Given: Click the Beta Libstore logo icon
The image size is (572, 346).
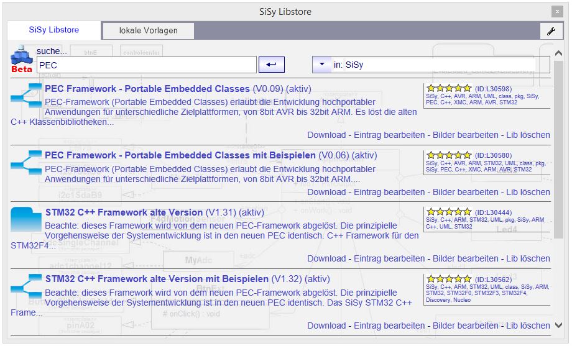Looking at the screenshot, I should tap(22, 59).
